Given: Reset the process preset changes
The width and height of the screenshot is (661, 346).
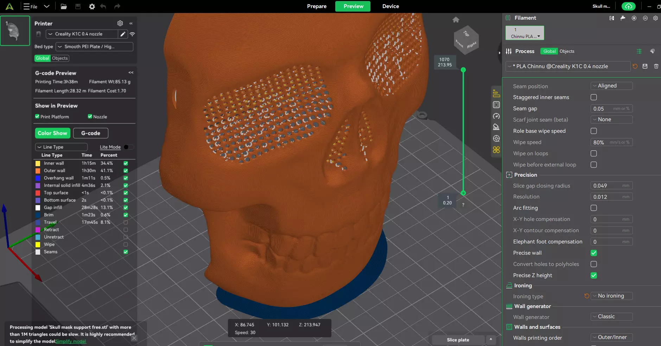Looking at the screenshot, I should [635, 66].
